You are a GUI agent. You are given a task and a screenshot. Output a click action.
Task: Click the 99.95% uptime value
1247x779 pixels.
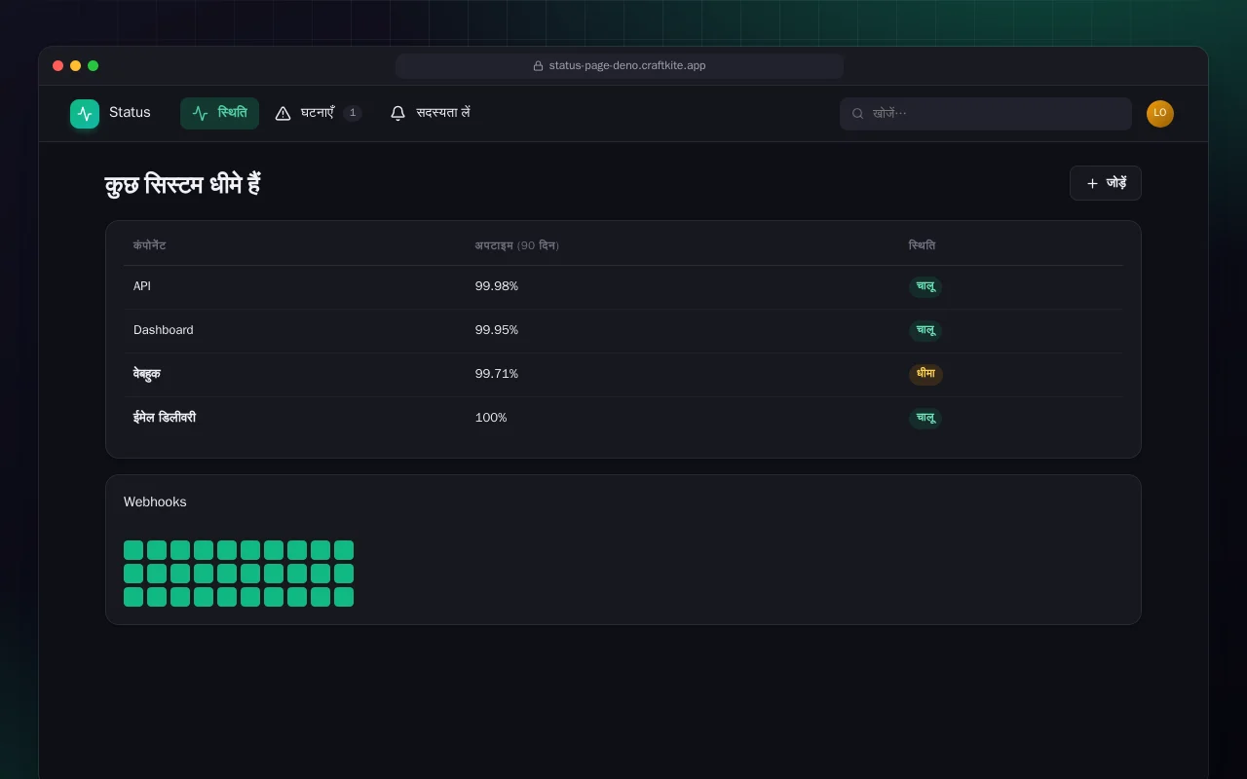497,330
